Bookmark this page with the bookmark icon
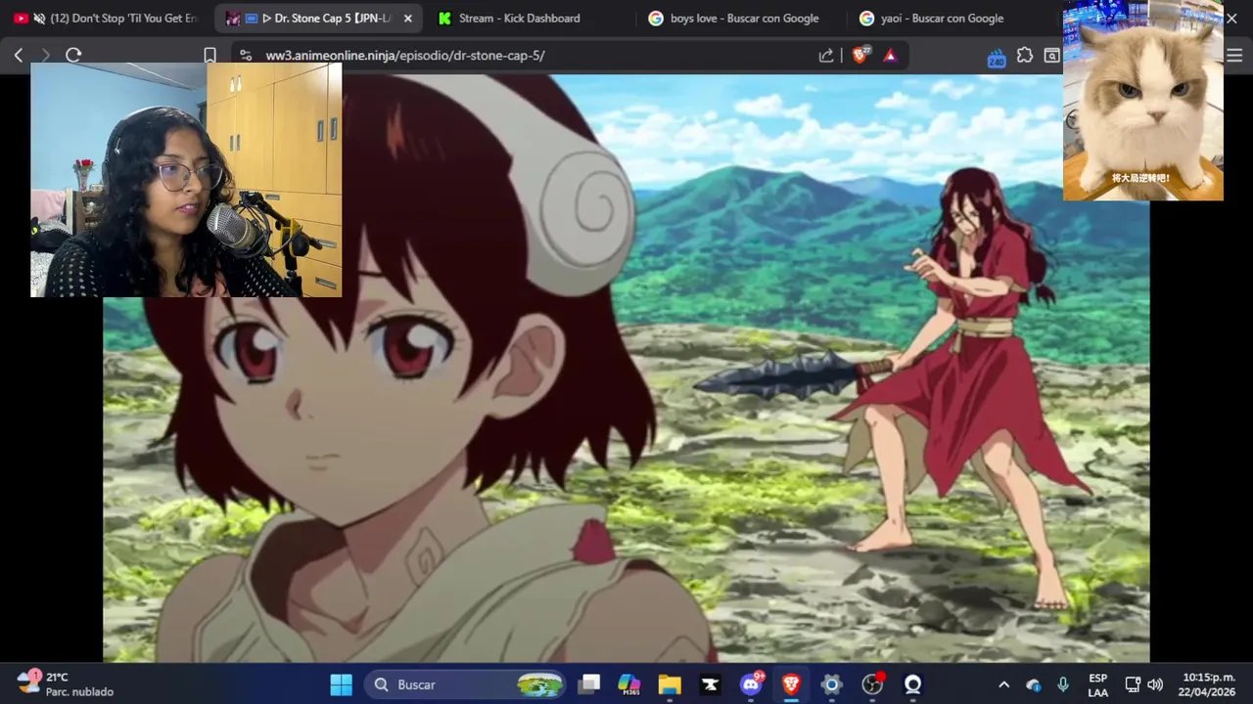Image resolution: width=1253 pixels, height=704 pixels. [209, 56]
